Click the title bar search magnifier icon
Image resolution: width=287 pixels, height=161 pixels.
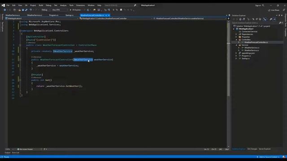(x=135, y=5)
